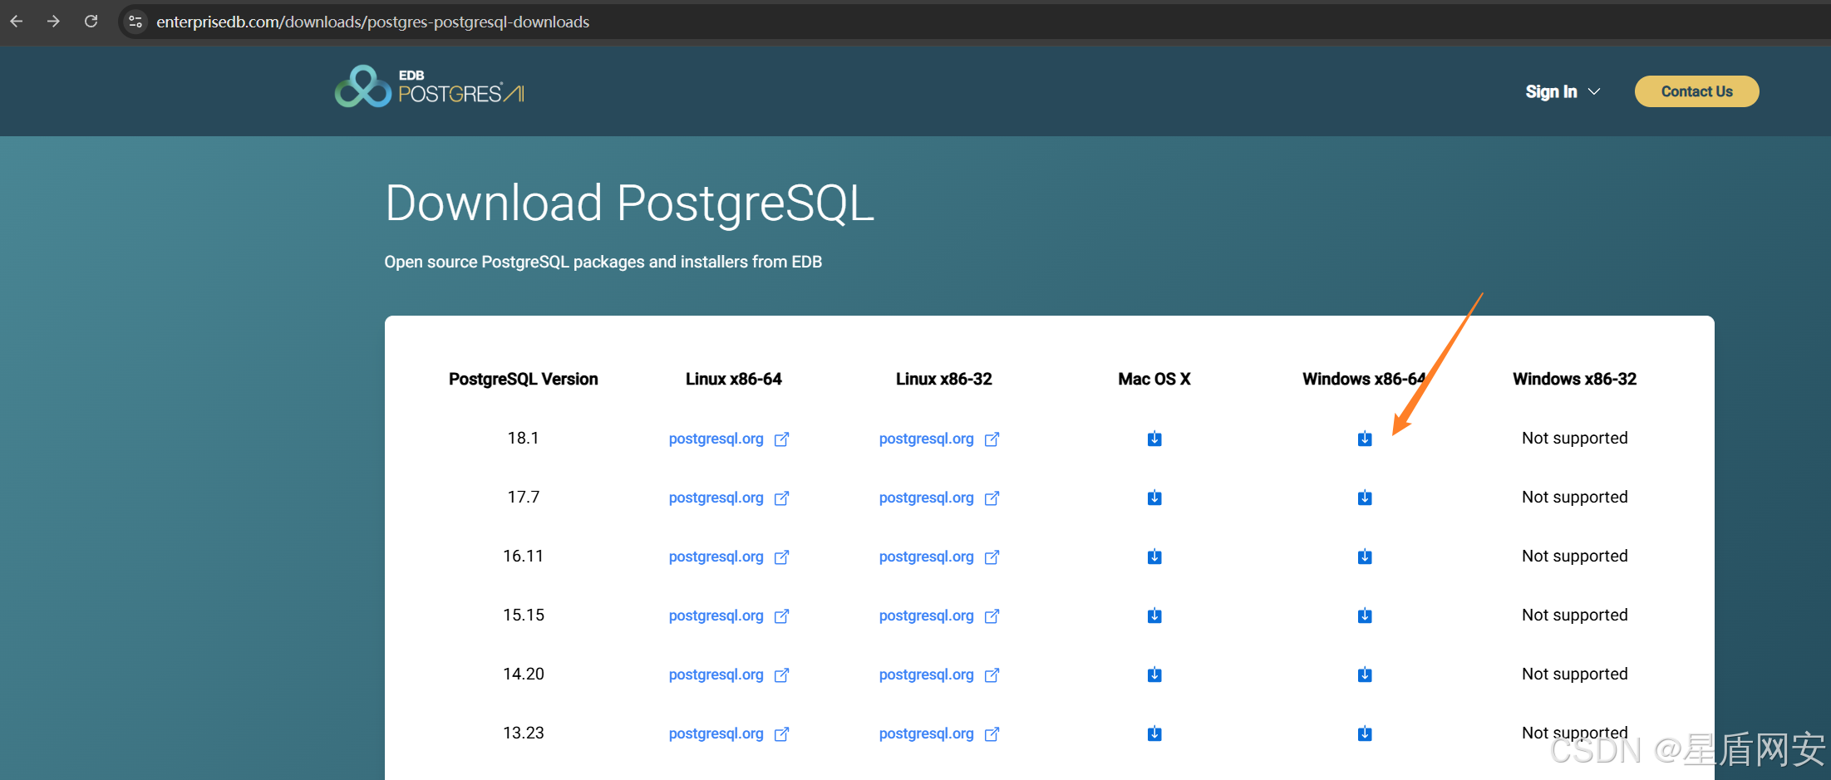This screenshot has height=780, width=1831.
Task: Select version number 15.15 cell
Action: point(523,615)
